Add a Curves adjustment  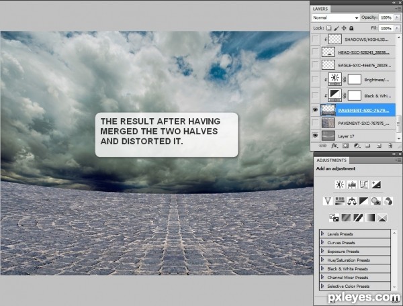pyautogui.click(x=363, y=185)
